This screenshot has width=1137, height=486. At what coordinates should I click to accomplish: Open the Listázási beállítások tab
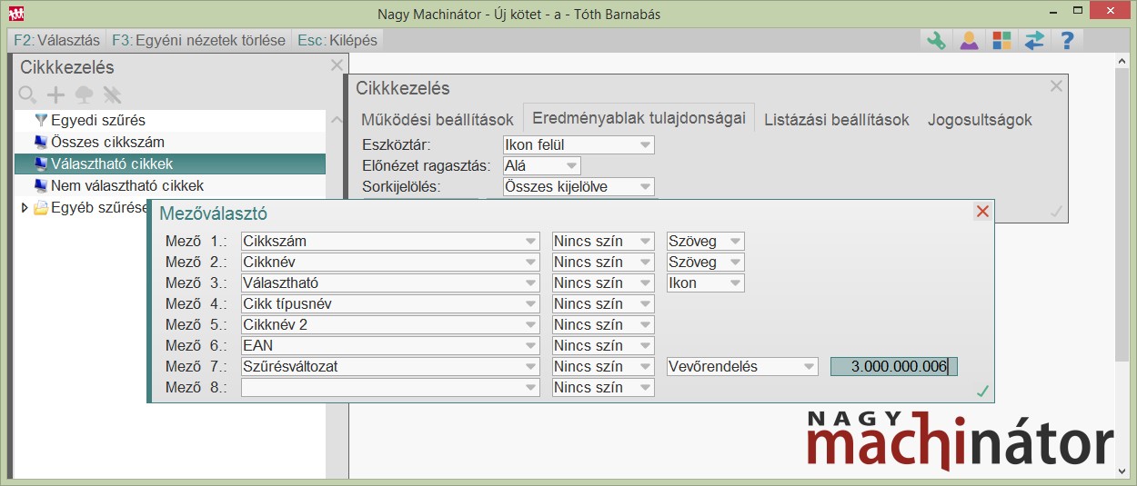pyautogui.click(x=836, y=120)
